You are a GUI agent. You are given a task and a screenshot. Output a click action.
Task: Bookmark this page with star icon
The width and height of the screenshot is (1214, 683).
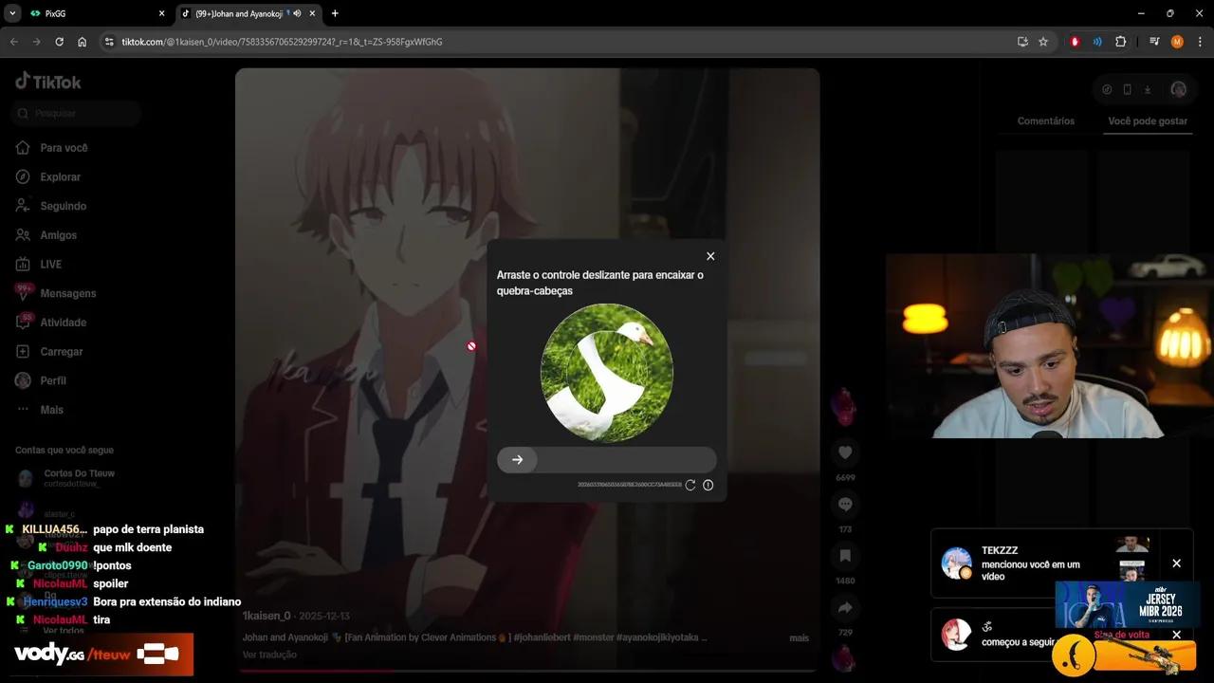[x=1043, y=42]
